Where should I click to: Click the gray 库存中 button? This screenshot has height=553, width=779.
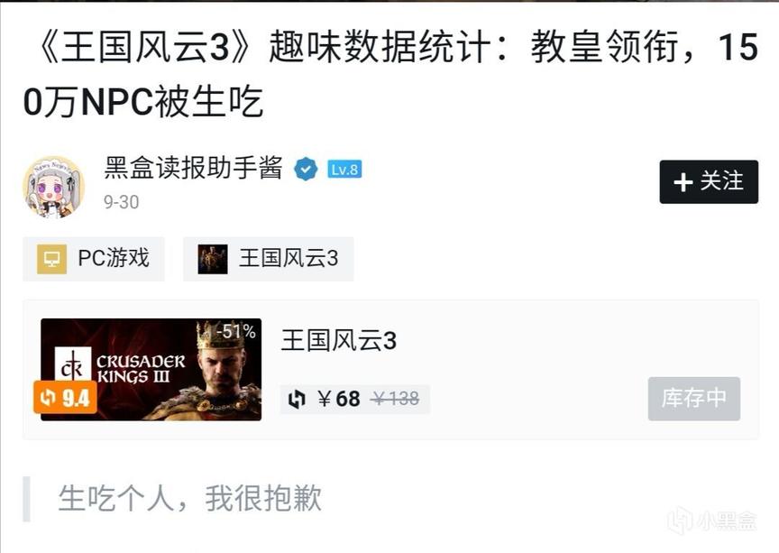(x=694, y=399)
